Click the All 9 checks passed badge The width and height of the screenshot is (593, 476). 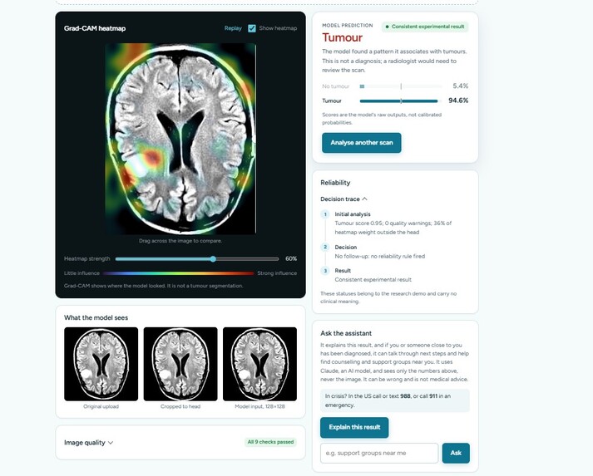(x=270, y=442)
